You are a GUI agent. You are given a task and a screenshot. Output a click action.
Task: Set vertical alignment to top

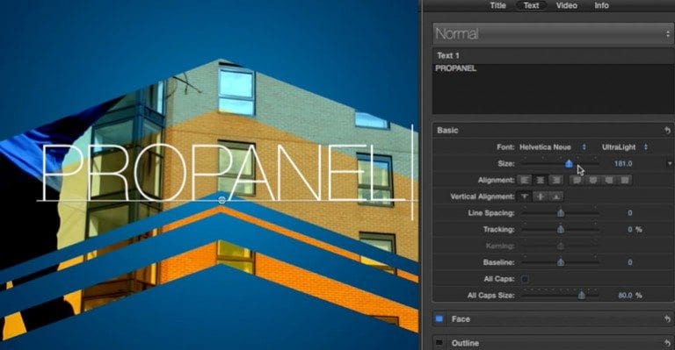point(524,196)
